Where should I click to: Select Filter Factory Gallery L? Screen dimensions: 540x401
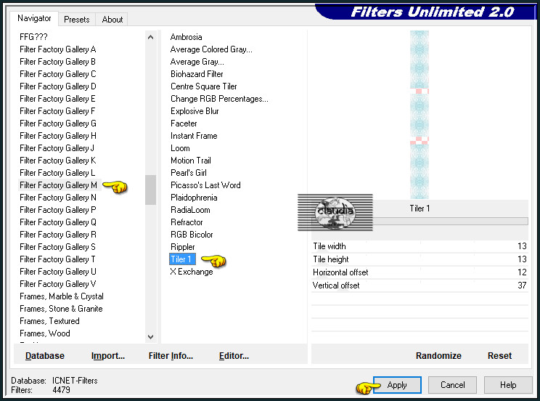click(x=57, y=173)
